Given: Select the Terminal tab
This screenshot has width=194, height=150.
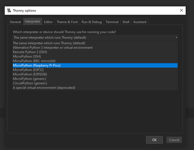Looking at the screenshot, I should pos(112,22).
